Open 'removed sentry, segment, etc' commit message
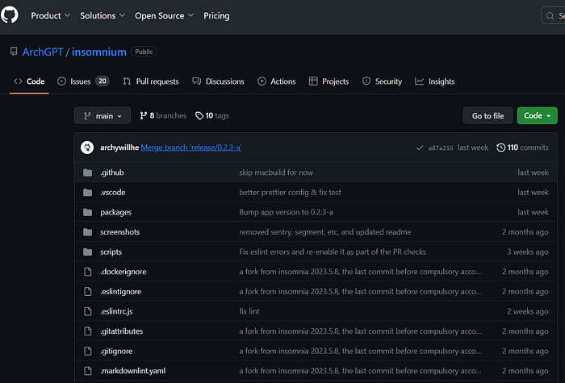565x383 pixels. (325, 232)
